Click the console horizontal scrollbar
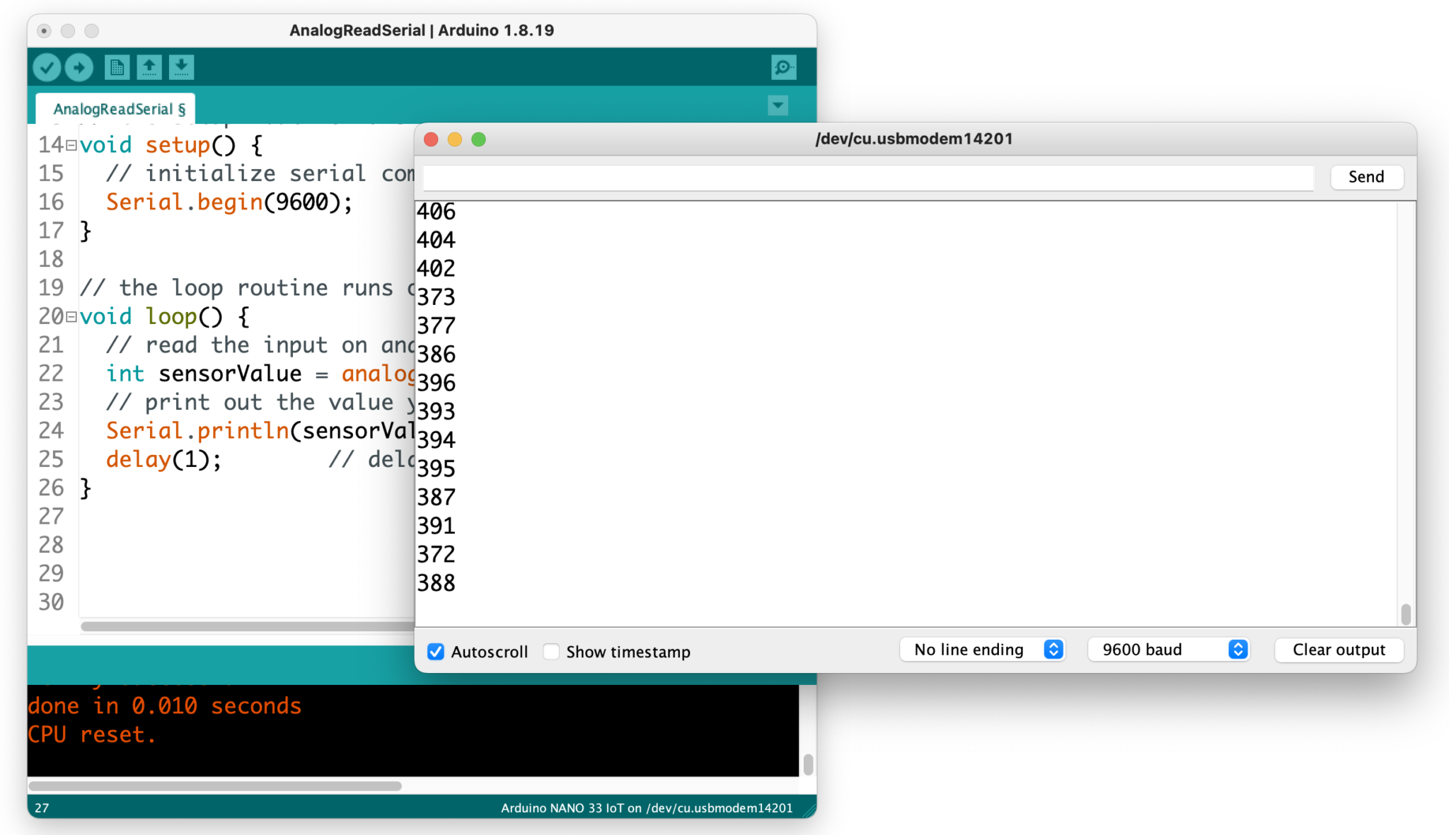Screen dimensions: 1449x835 point(215,786)
